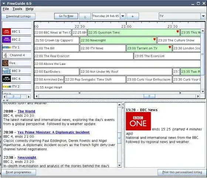Click the Download Listings button
This screenshot has width=207, height=178.
(x=18, y=16)
